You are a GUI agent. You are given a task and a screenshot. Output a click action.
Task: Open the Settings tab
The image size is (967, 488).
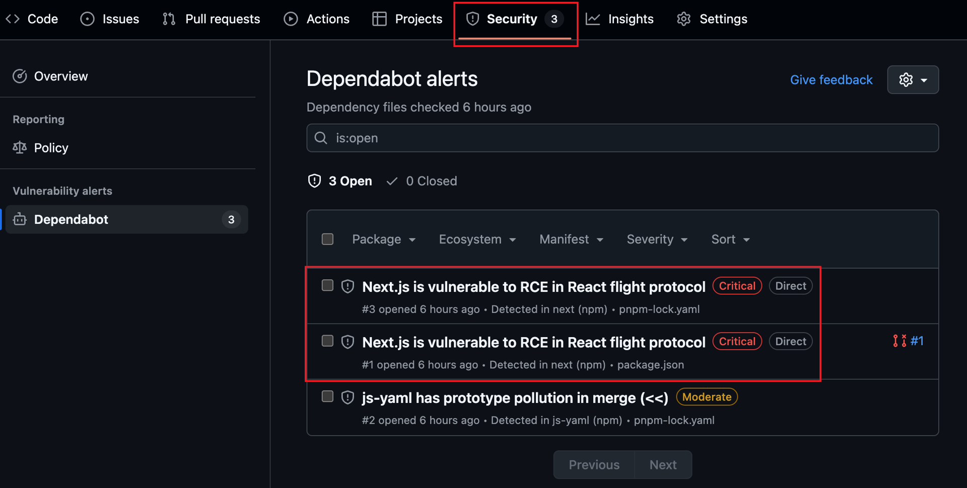tap(712, 19)
